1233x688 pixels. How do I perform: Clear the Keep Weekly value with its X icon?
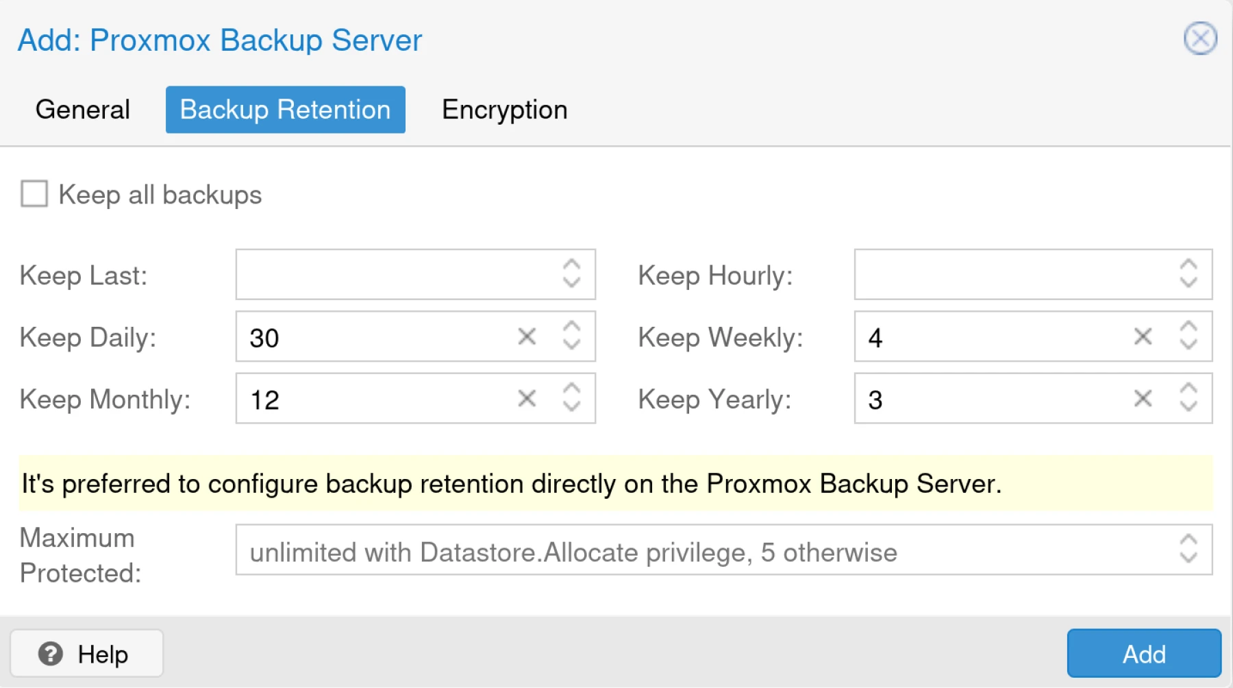point(1143,336)
